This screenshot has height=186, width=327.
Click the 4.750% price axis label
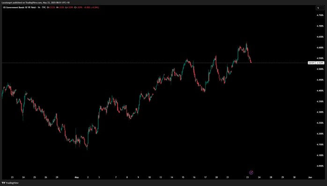(320, 15)
